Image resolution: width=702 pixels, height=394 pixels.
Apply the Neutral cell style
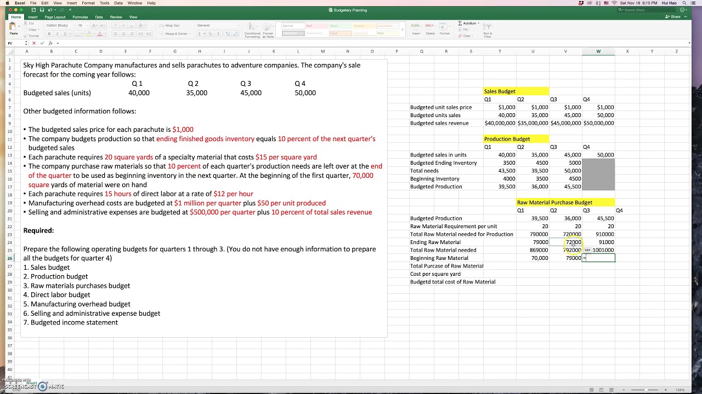point(363,26)
